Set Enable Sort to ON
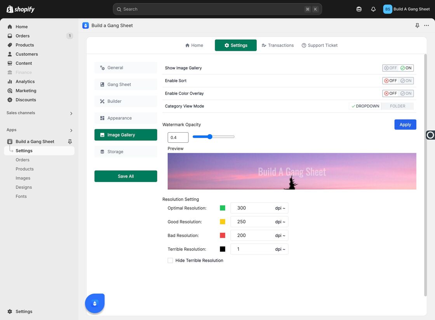This screenshot has height=320, width=435. 406,81
